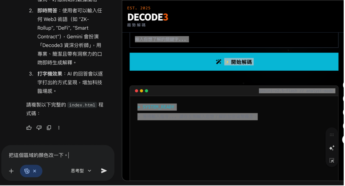Click the SYSTEM_READY terminal text

pos(157,107)
